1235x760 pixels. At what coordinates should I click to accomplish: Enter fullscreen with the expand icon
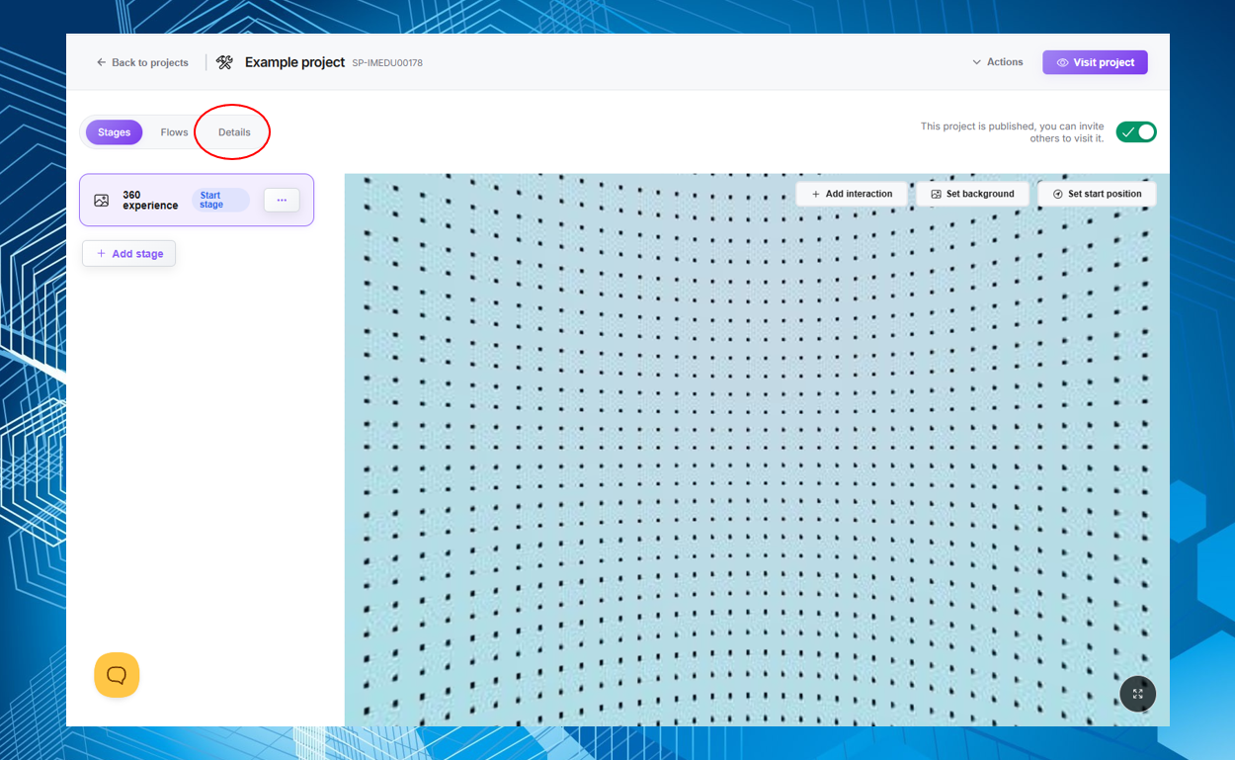pos(1138,694)
